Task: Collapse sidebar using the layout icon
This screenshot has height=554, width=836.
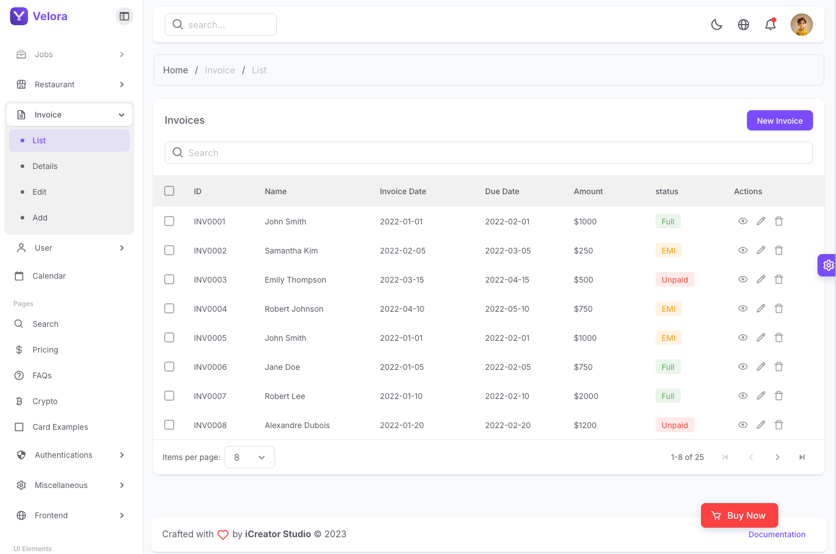Action: 124,16
